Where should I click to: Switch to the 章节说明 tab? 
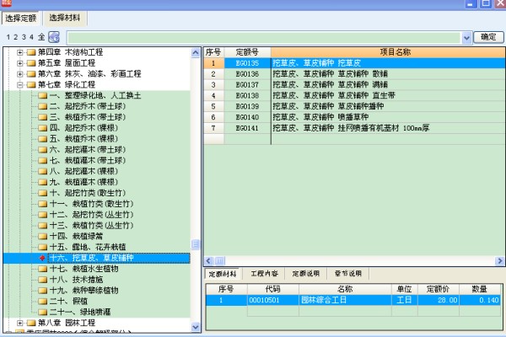pos(347,274)
